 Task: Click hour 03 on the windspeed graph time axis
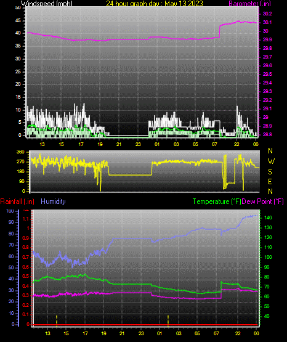176,144
